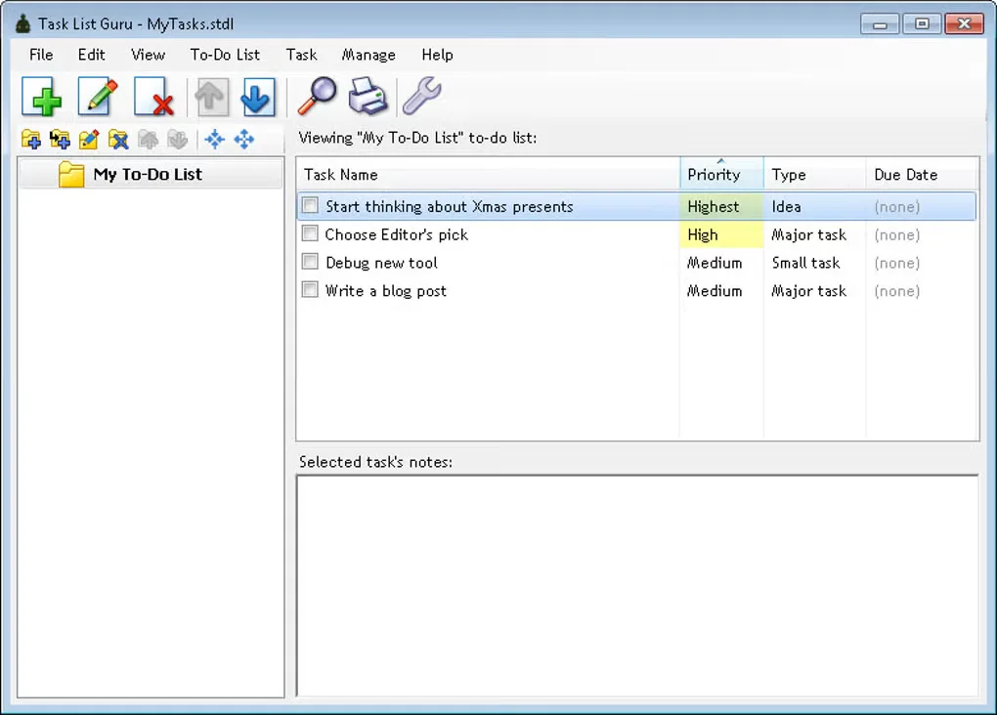Click the Task List Guru title bar app icon
The height and width of the screenshot is (715, 997).
click(22, 24)
